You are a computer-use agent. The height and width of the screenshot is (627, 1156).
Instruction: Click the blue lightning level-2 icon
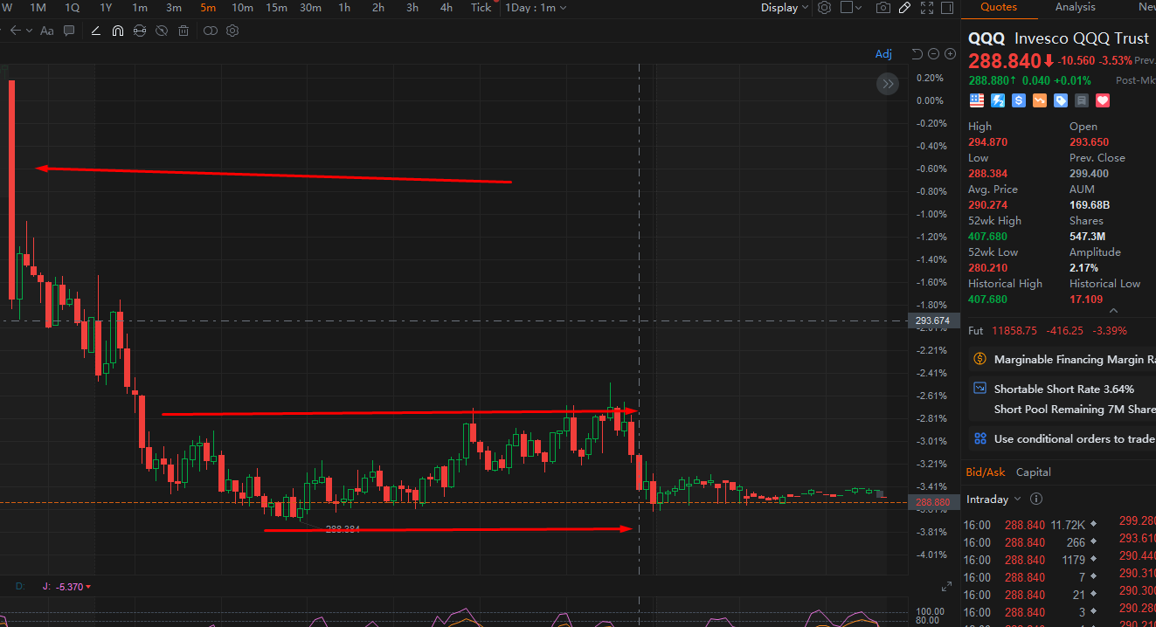[x=997, y=100]
